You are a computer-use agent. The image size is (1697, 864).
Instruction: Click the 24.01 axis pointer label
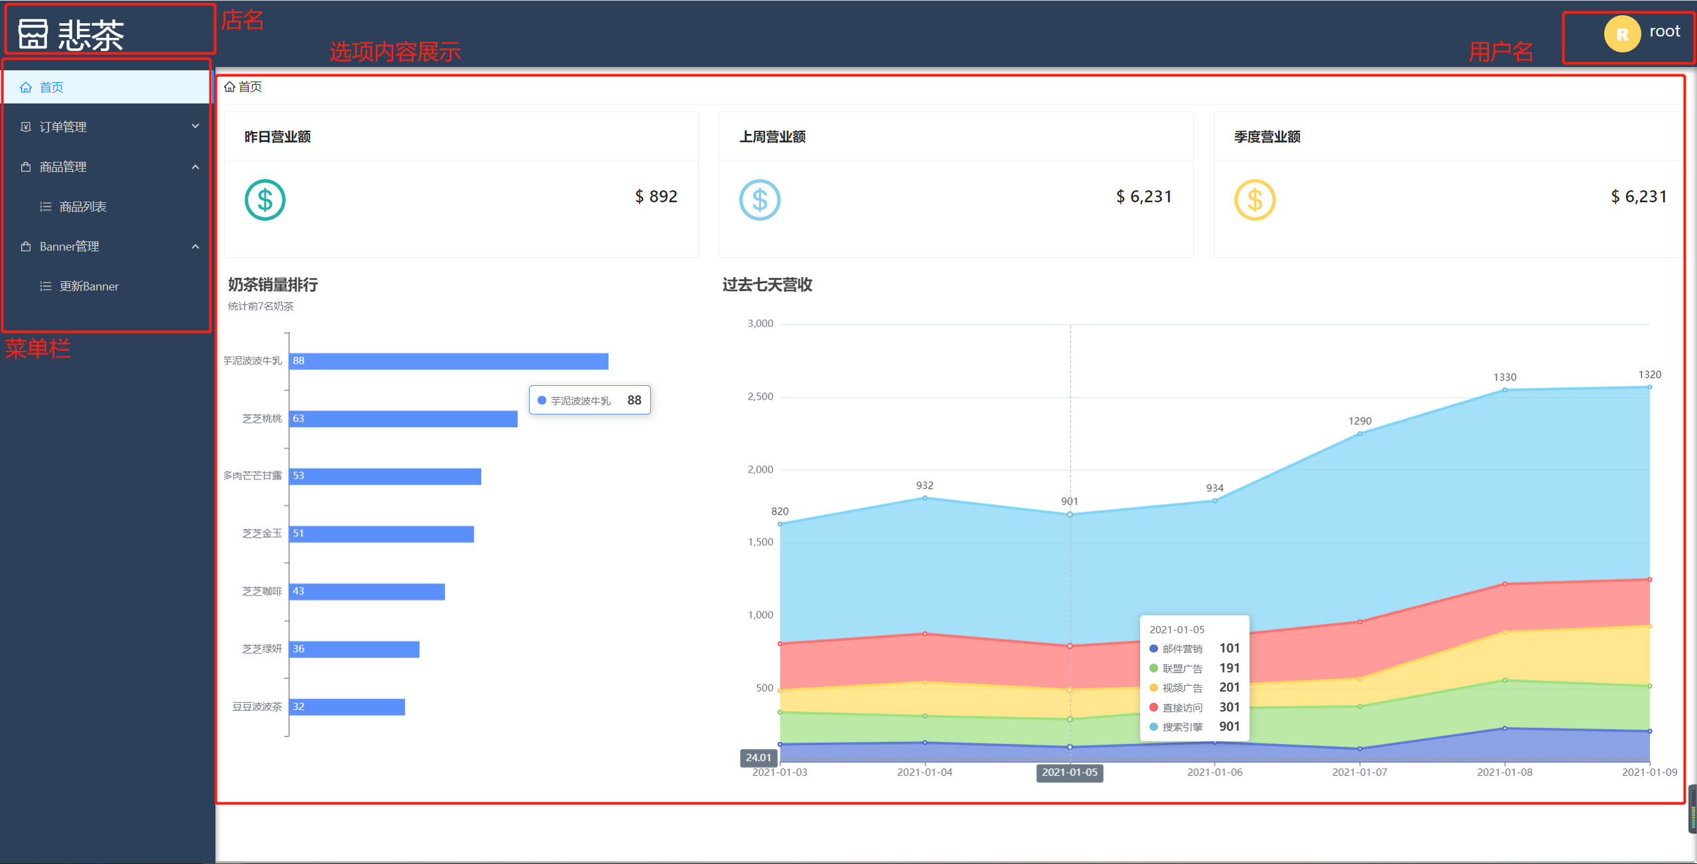pyautogui.click(x=758, y=757)
